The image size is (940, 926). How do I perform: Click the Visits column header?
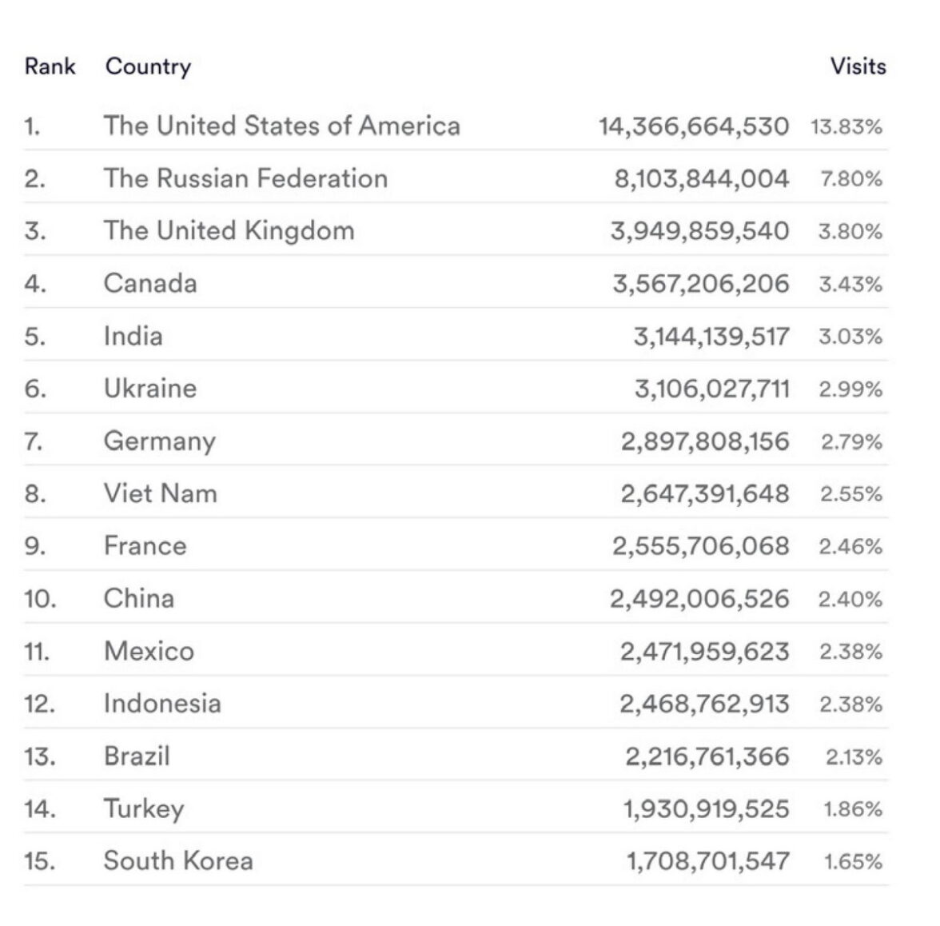(858, 66)
